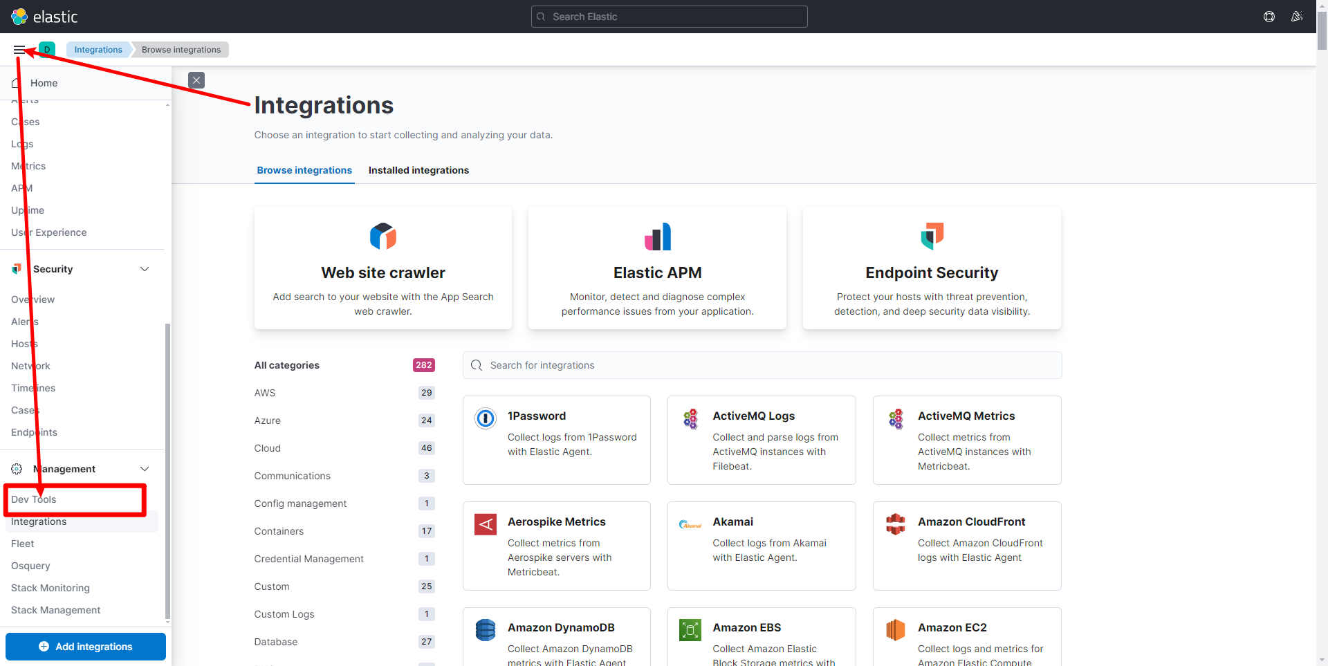
Task: Open Timelines in Security sidebar
Action: 33,388
